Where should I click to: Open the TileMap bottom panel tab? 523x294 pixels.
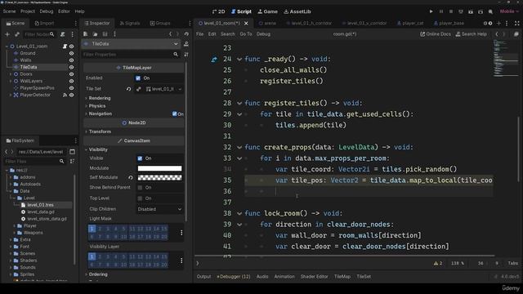pos(342,277)
